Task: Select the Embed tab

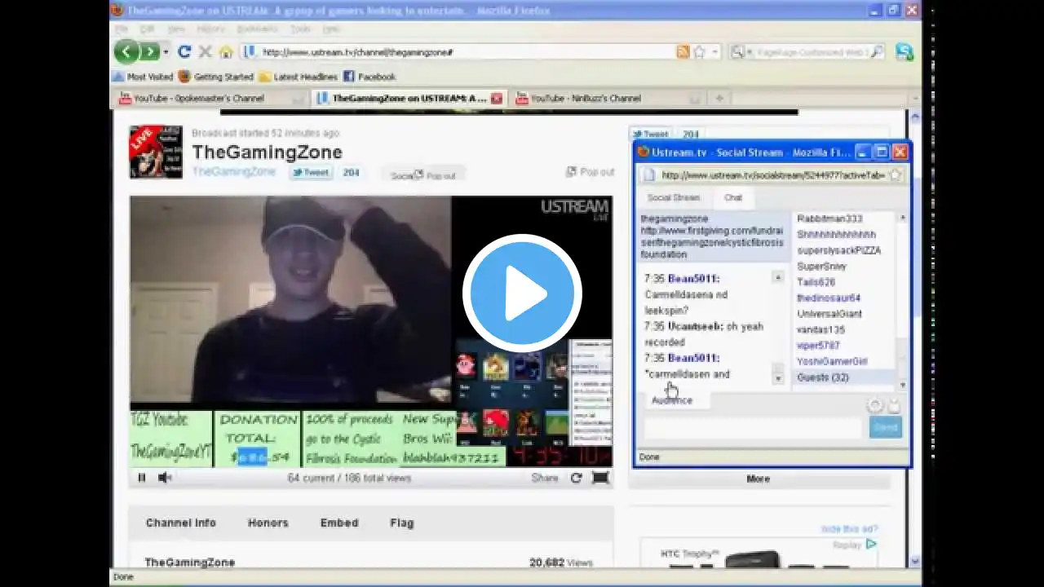Action: coord(339,523)
